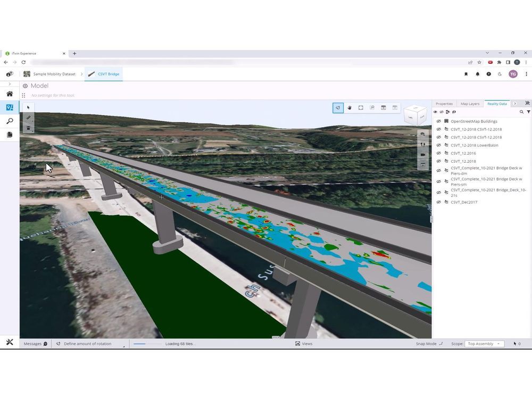Show the CSVT_12.2016 reality data layer

(438, 153)
